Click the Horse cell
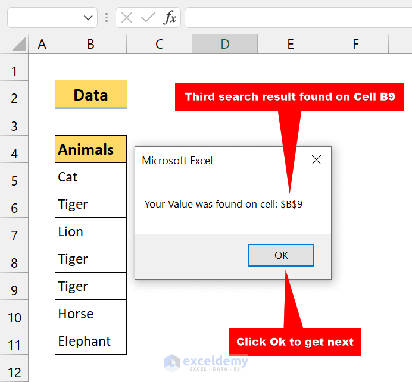This screenshot has width=412, height=382. coord(90,314)
